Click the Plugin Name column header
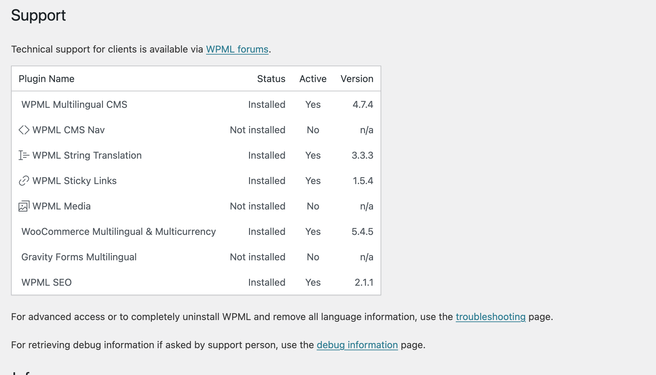The height and width of the screenshot is (375, 656). [x=46, y=79]
